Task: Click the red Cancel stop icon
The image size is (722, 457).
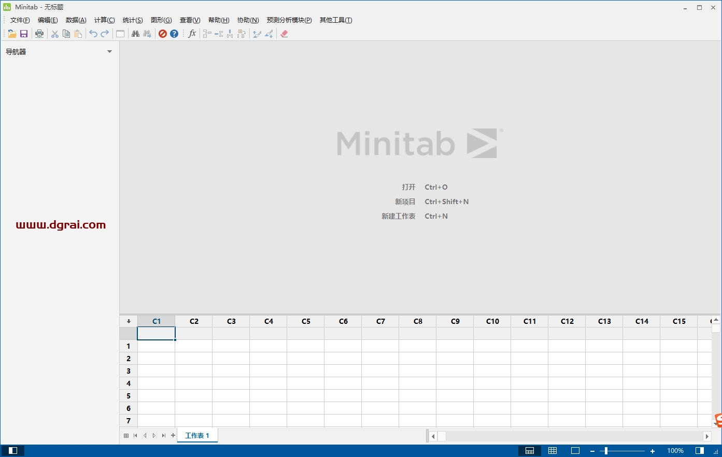Action: click(x=163, y=34)
